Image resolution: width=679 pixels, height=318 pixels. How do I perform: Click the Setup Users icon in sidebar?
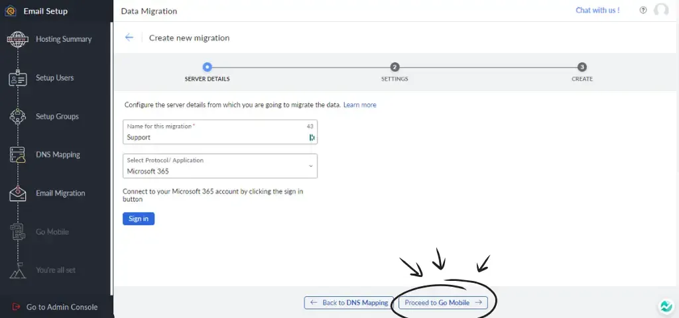coord(17,78)
